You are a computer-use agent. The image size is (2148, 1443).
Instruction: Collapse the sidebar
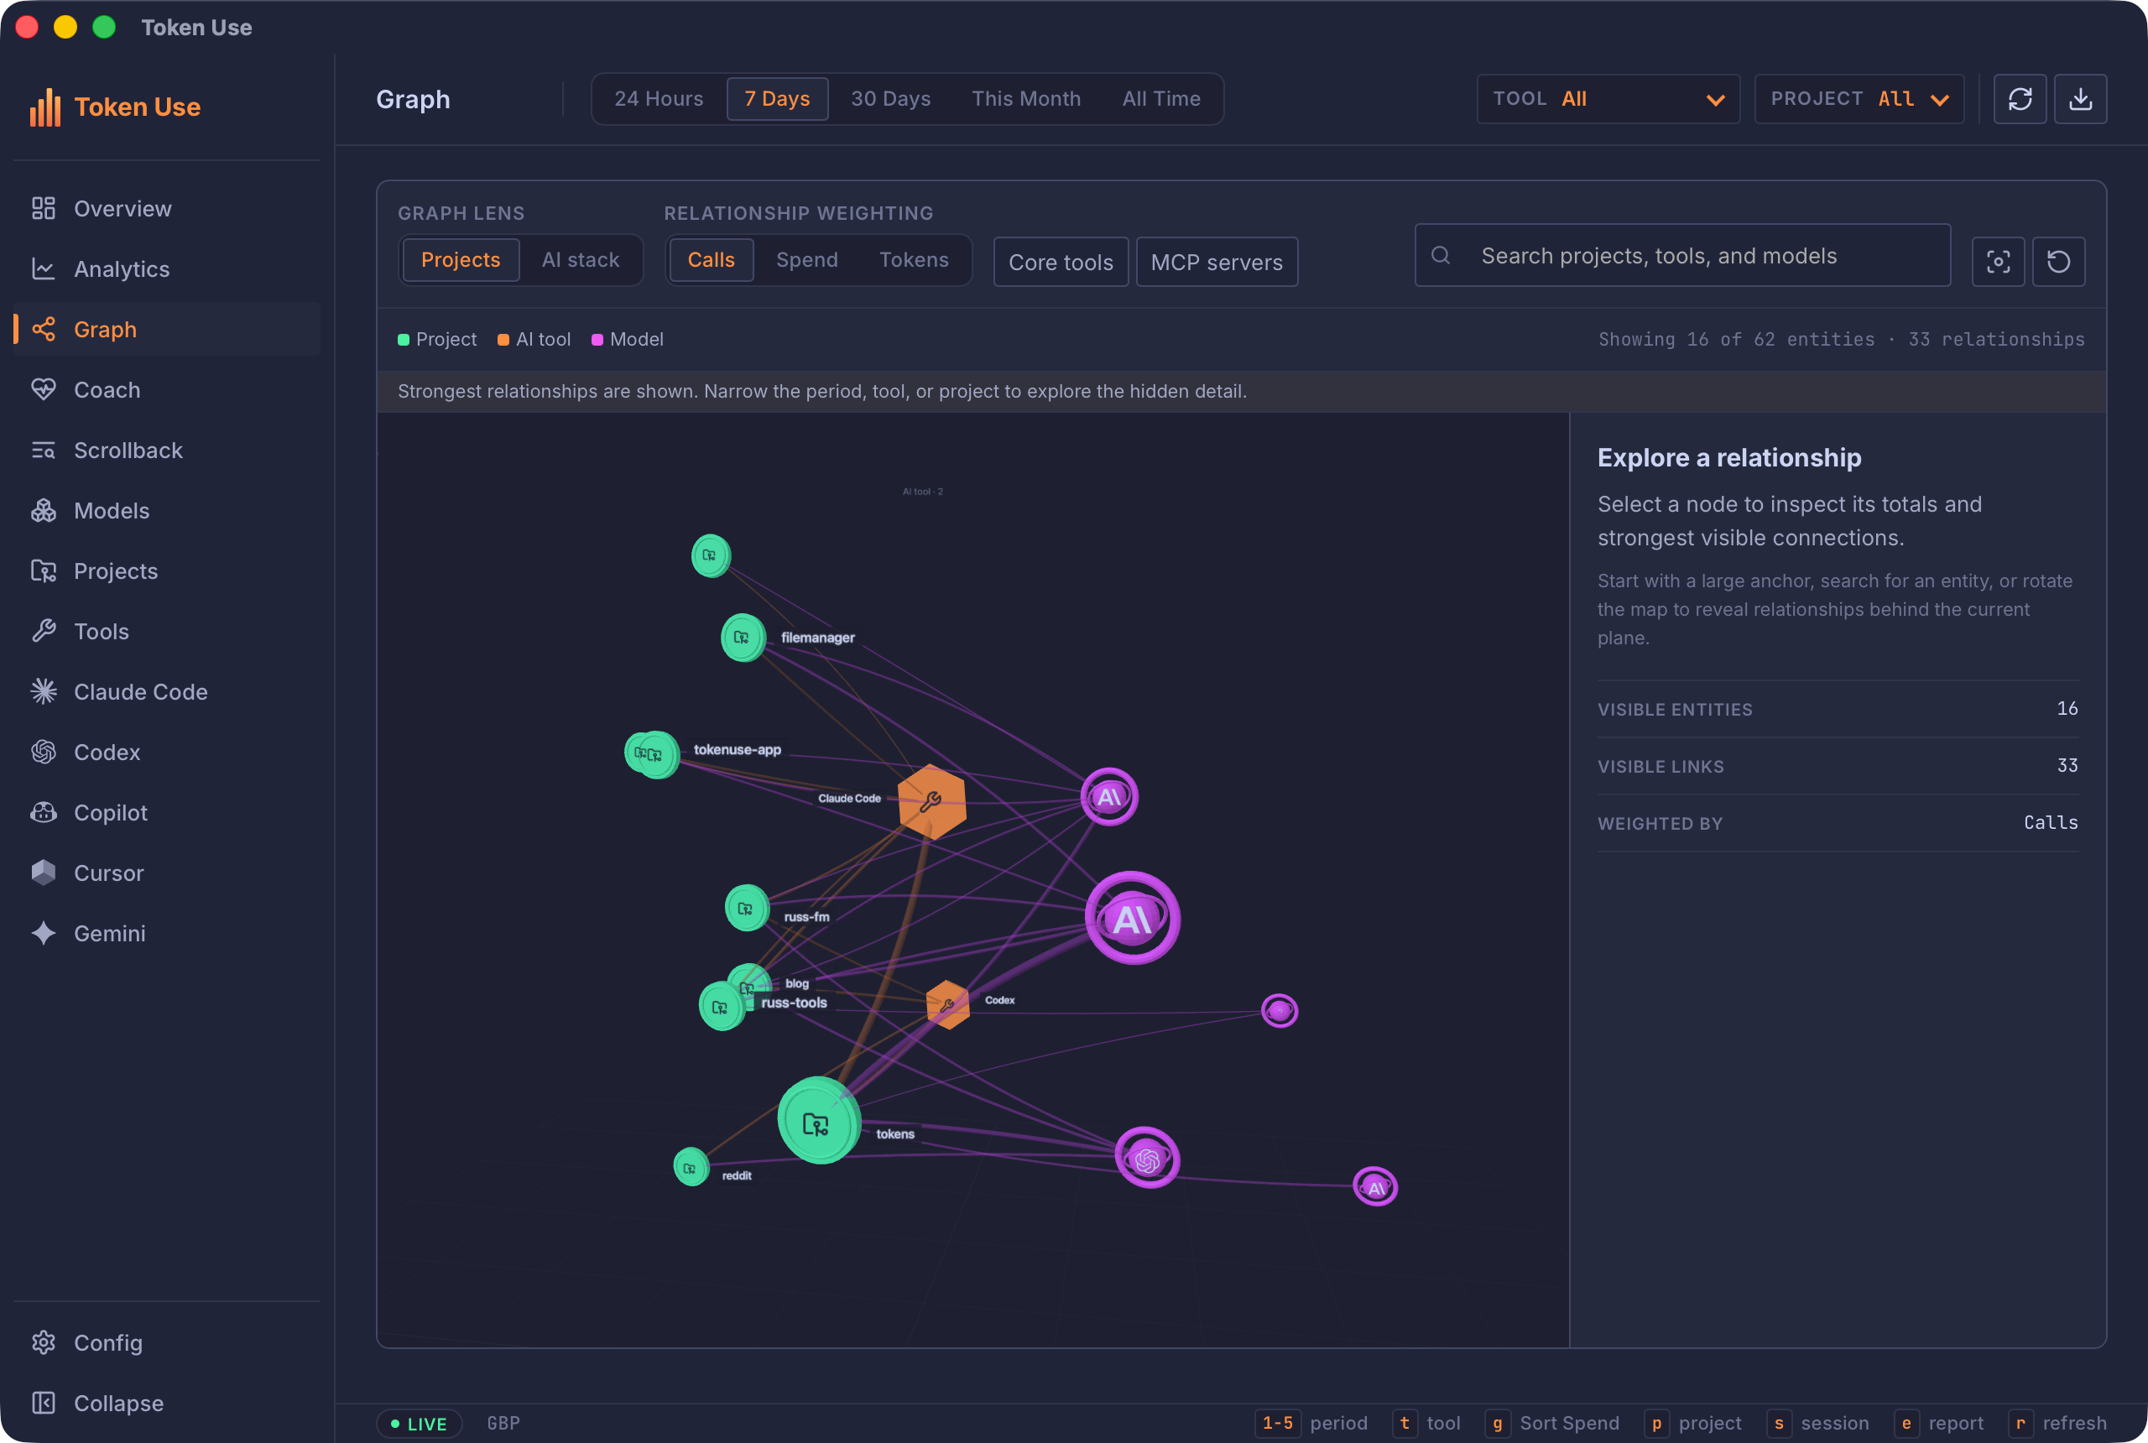point(167,1403)
